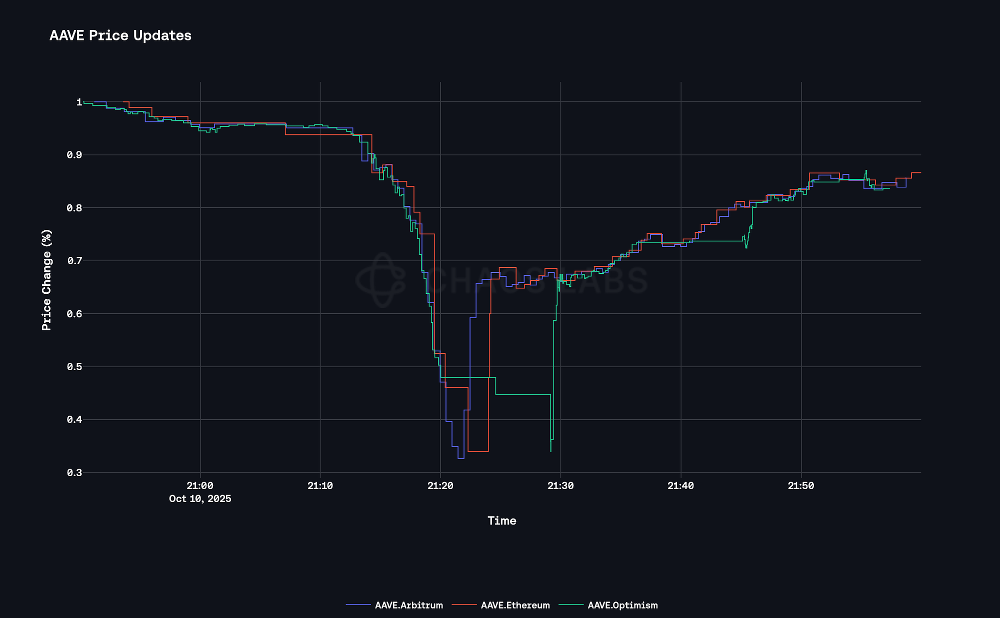Image resolution: width=1000 pixels, height=618 pixels.
Task: Click the red AAVE.Ethereum legend marker
Action: (465, 605)
